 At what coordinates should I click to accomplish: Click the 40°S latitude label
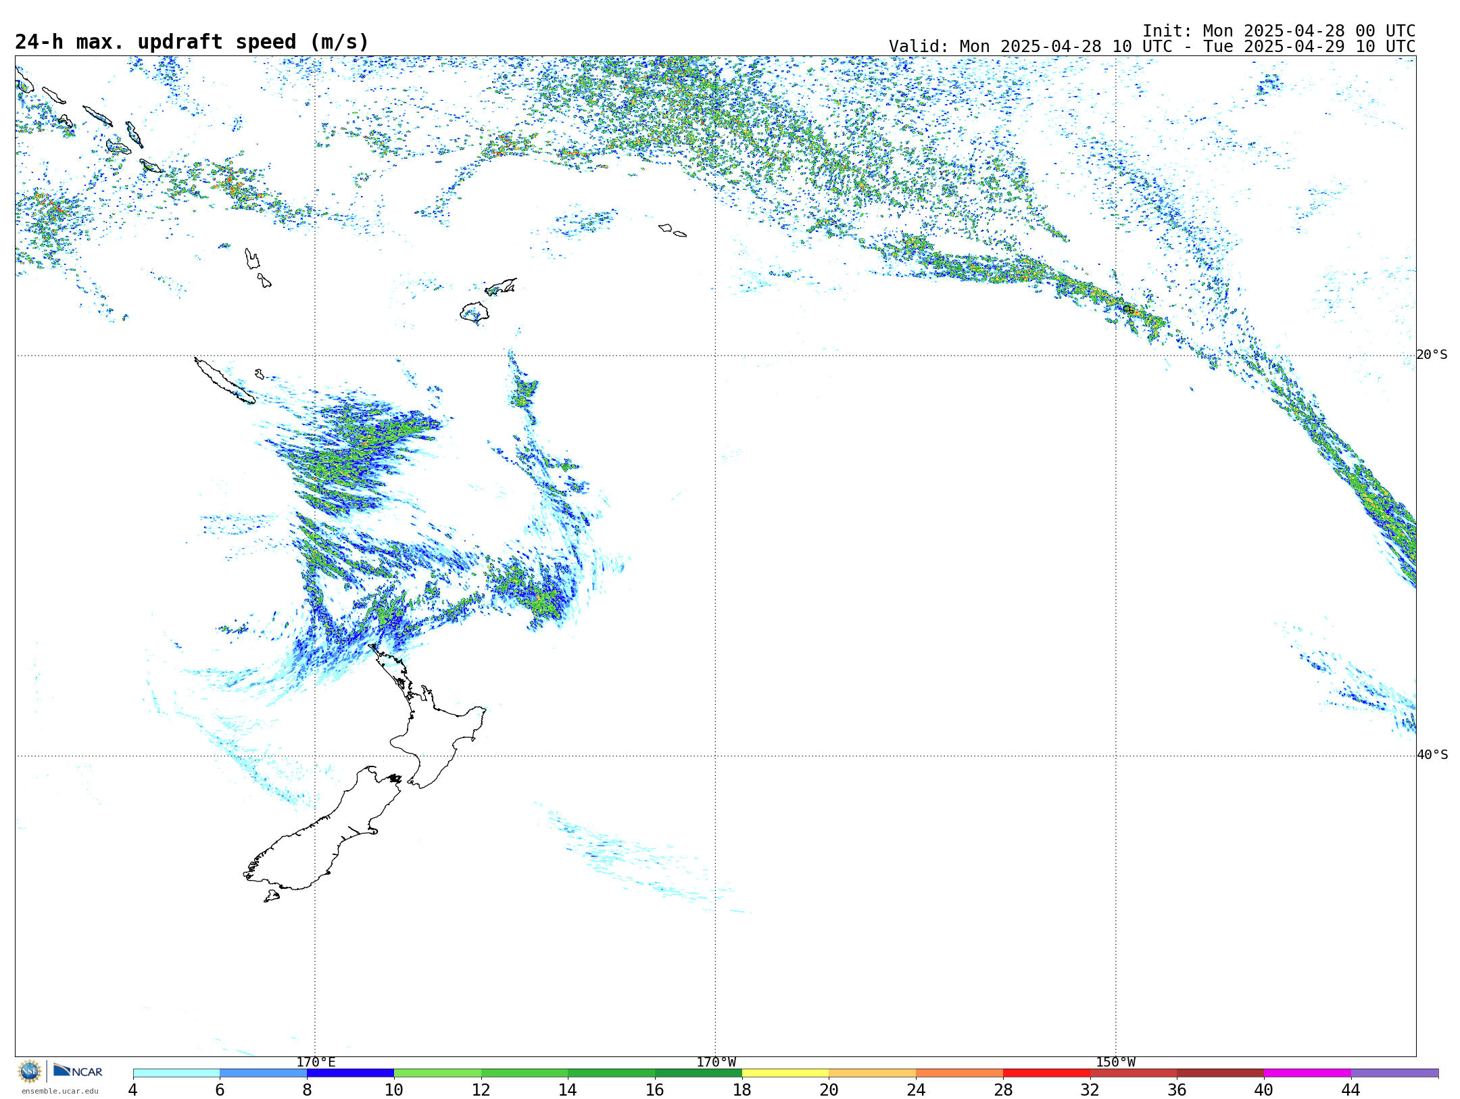coord(1432,755)
